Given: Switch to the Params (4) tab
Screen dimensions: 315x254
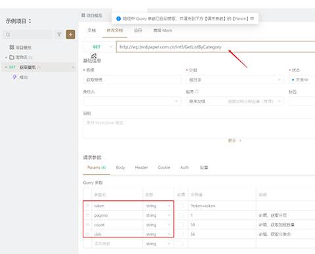Looking at the screenshot, I should (96, 167).
